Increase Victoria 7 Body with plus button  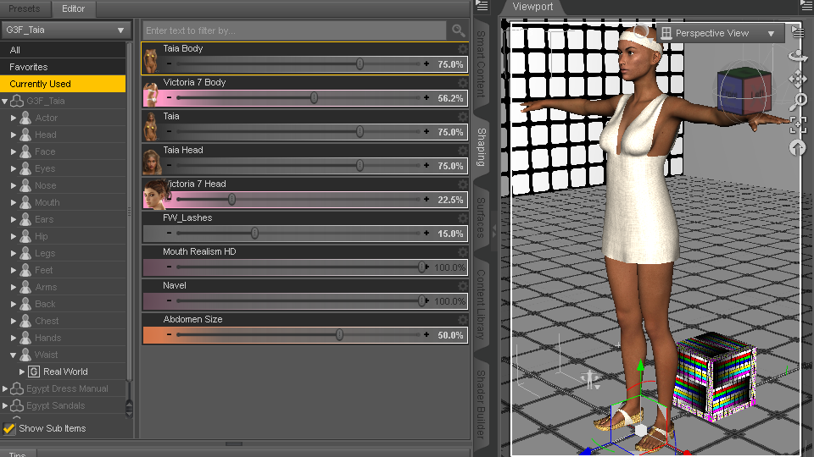pyautogui.click(x=427, y=97)
